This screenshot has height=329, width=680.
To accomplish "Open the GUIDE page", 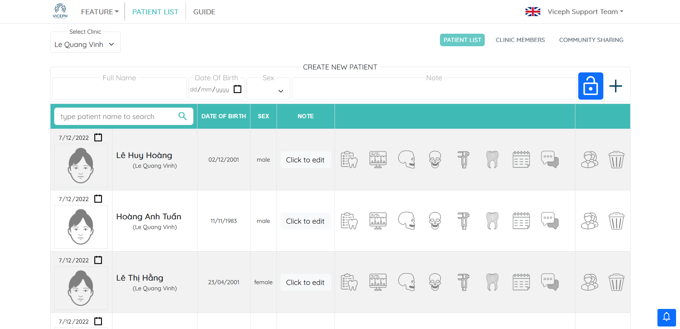I will 204,12.
